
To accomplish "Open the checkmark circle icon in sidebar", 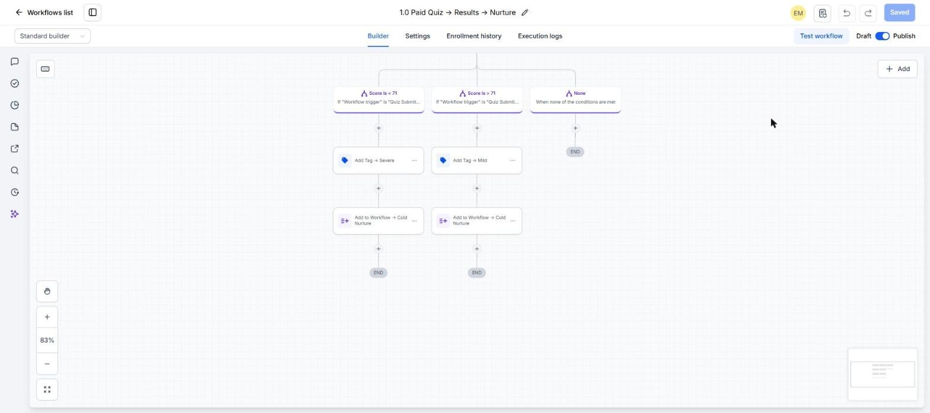I will point(15,84).
